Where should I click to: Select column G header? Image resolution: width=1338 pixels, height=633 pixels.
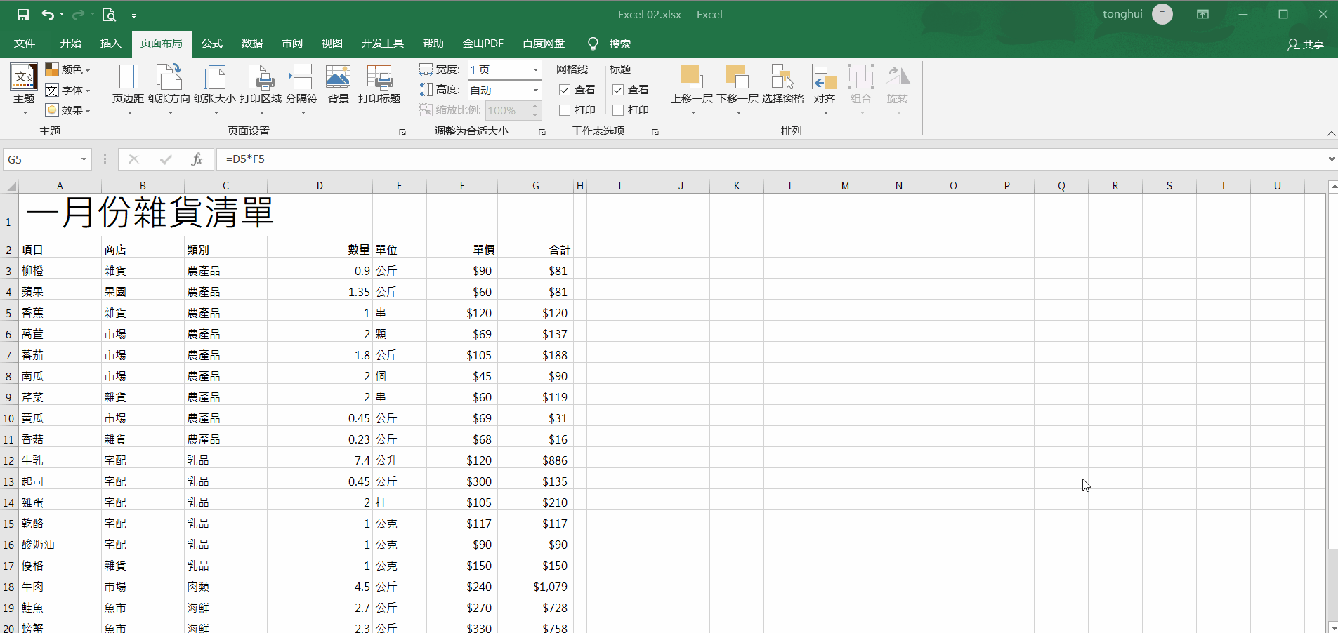pos(535,186)
